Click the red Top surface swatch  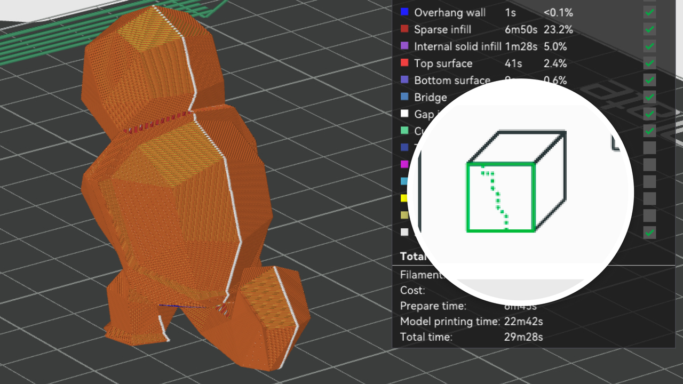[x=404, y=63]
